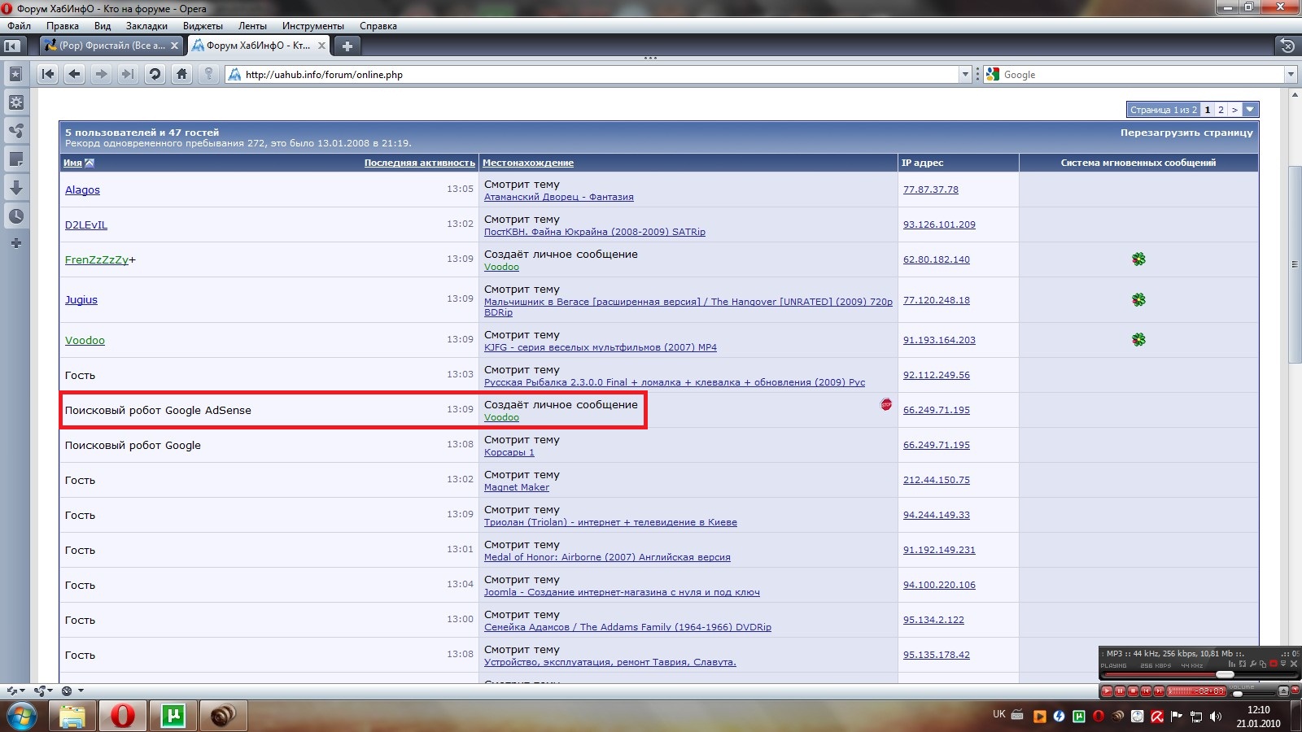
Task: Click the closed tabs trash icon
Action: click(x=1287, y=46)
